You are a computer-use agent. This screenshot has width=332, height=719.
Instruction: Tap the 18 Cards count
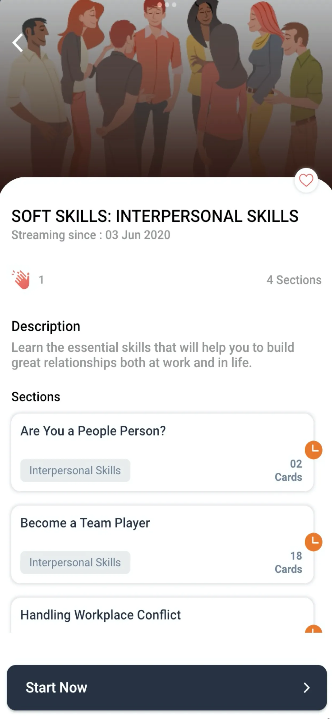[288, 563]
